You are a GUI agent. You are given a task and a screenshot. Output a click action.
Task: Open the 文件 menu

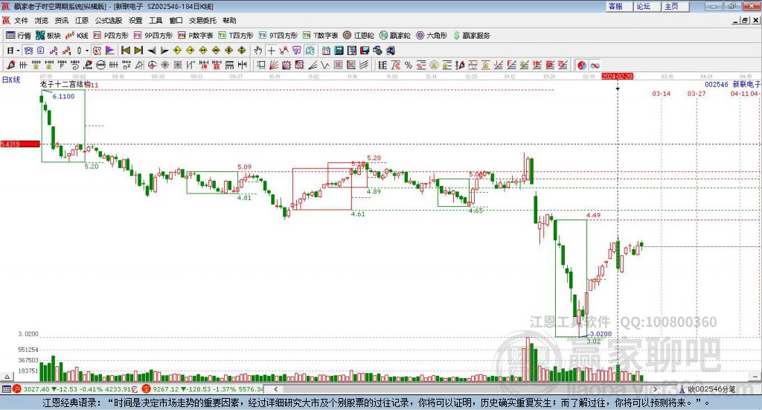click(x=21, y=20)
